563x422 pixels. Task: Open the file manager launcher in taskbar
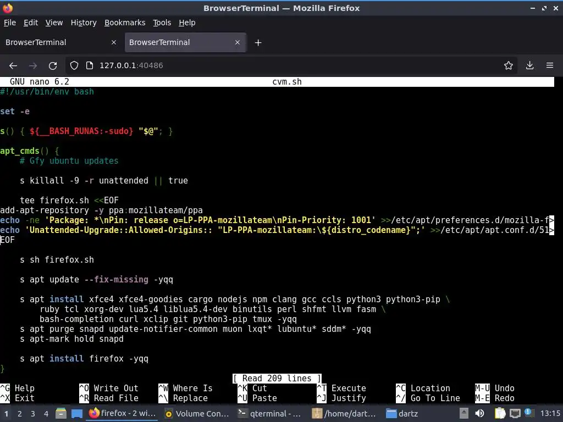pos(60,413)
